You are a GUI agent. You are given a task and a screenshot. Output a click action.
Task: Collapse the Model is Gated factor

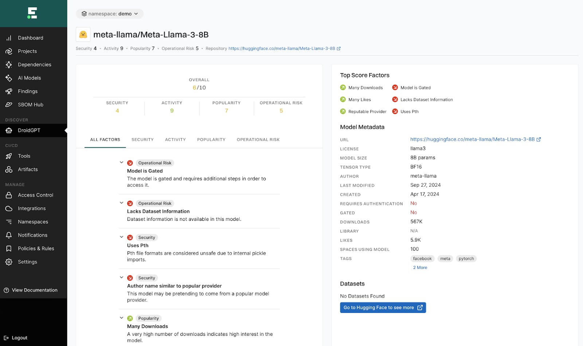tap(121, 163)
